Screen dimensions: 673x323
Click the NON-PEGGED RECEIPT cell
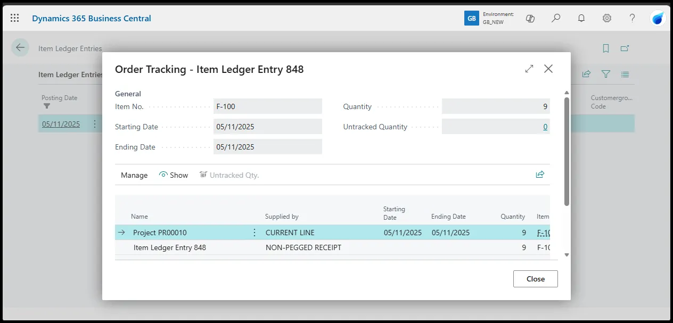click(303, 247)
